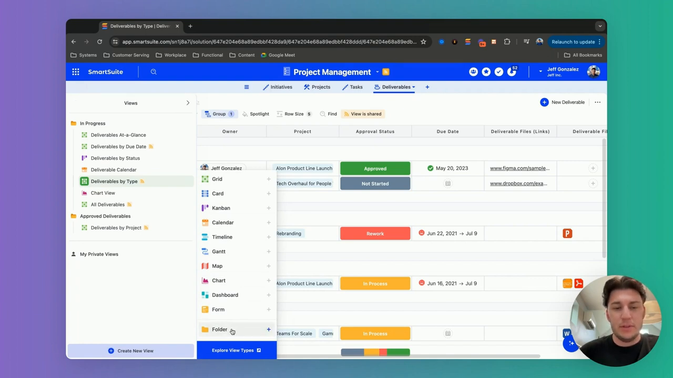Click the plus next to Kanban view type
Viewport: 673px width, 378px height.
click(269, 208)
